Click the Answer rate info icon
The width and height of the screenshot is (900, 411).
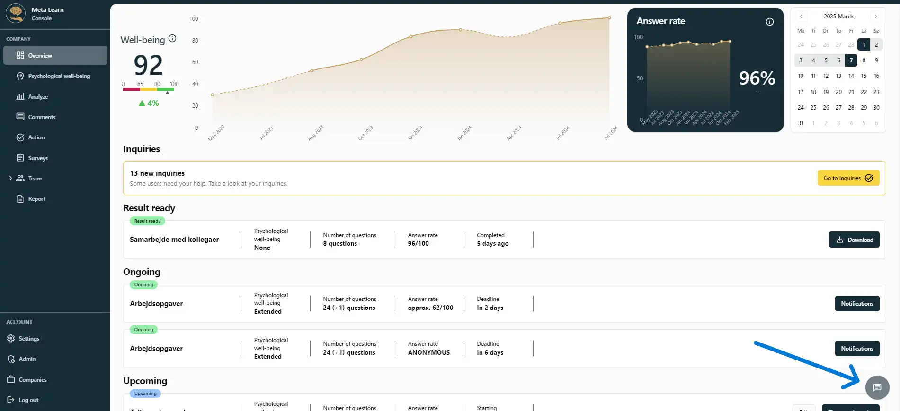(769, 22)
